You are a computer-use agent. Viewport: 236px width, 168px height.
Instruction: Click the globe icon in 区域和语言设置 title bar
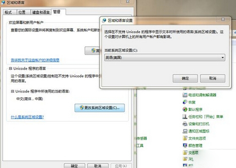coord(104,20)
